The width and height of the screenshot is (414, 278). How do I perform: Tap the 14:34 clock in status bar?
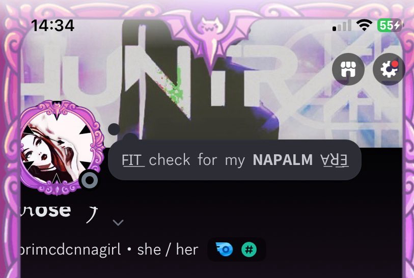52,25
